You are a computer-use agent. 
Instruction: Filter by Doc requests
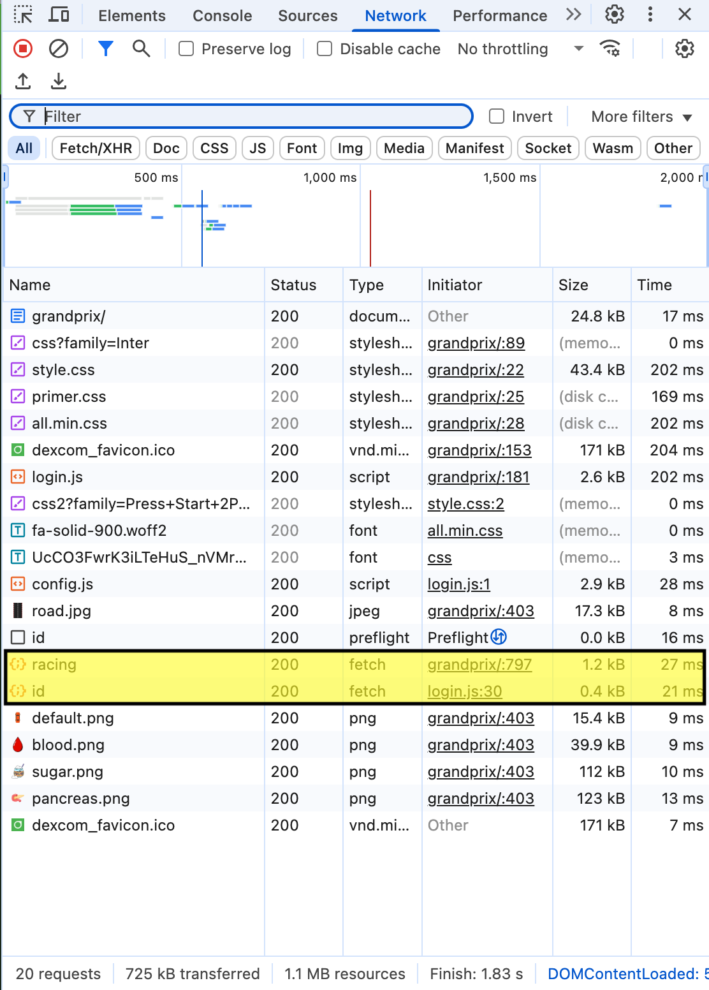[166, 148]
